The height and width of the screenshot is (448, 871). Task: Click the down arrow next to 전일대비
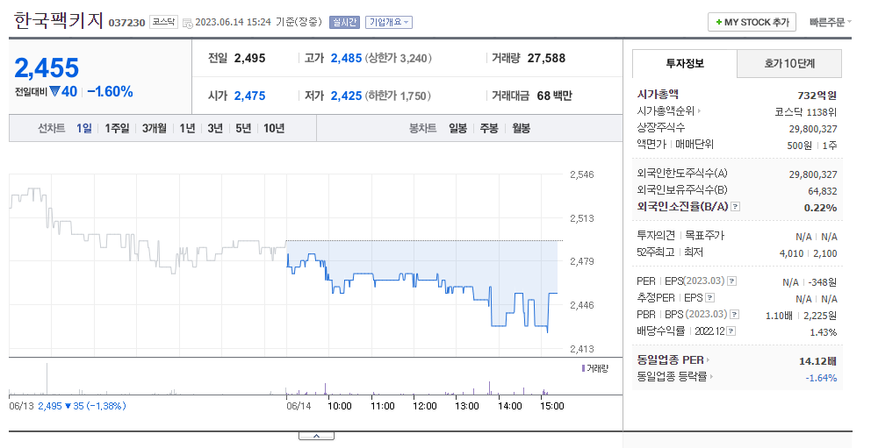point(54,91)
